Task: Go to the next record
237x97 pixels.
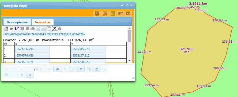Action: tap(42, 69)
